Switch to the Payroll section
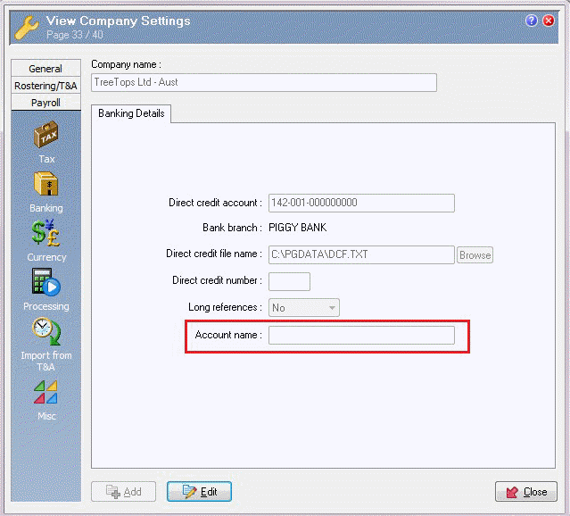 pyautogui.click(x=45, y=103)
